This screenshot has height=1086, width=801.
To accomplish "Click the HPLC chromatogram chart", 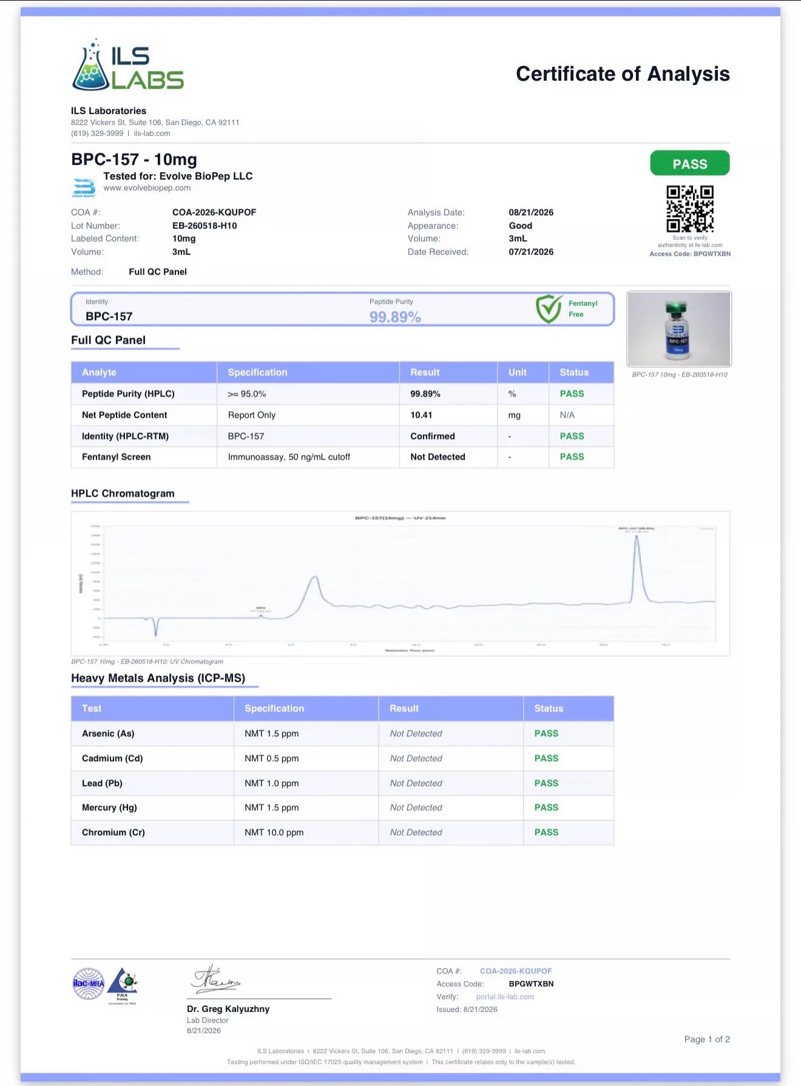I will click(400, 583).
